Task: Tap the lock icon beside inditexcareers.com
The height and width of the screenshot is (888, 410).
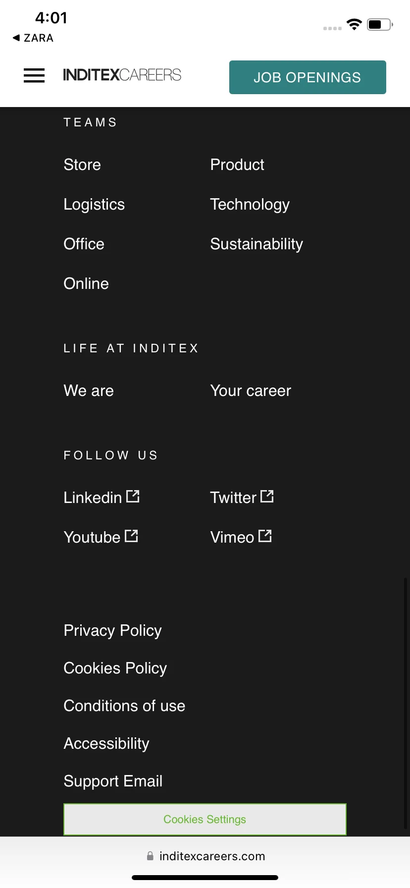Action: [x=150, y=856]
